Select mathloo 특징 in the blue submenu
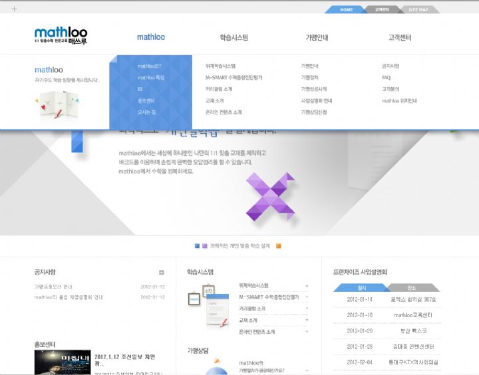The height and width of the screenshot is (375, 479). coord(151,78)
